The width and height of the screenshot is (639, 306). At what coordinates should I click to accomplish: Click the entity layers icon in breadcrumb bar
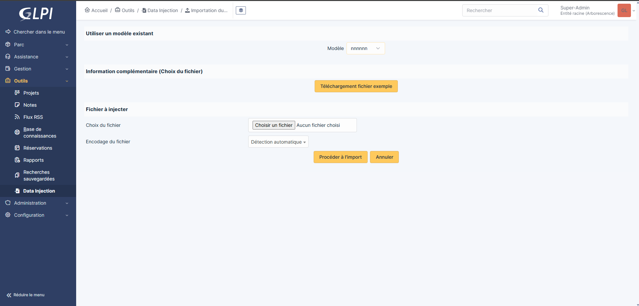coord(241,10)
